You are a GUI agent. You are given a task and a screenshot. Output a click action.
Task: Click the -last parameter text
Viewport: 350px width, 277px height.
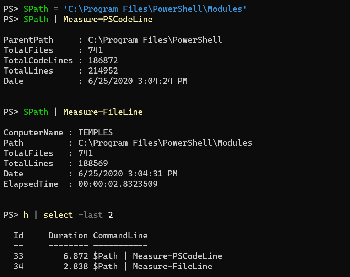90,215
